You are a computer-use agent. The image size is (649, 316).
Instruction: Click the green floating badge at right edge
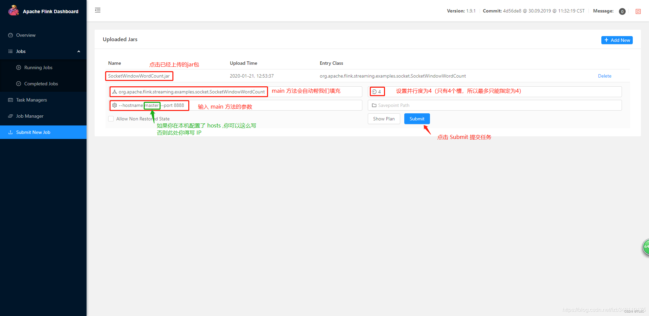(646, 247)
